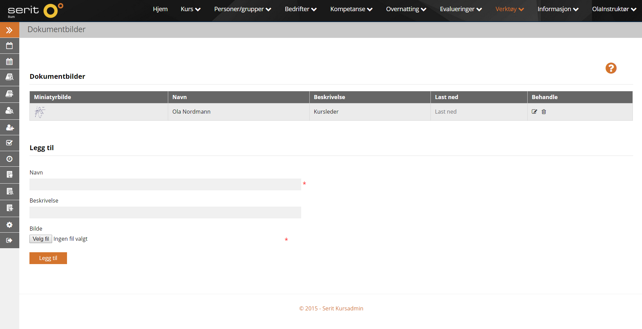This screenshot has height=329, width=642.
Task: Edit the Ola Nordmann document image
Action: tap(534, 112)
